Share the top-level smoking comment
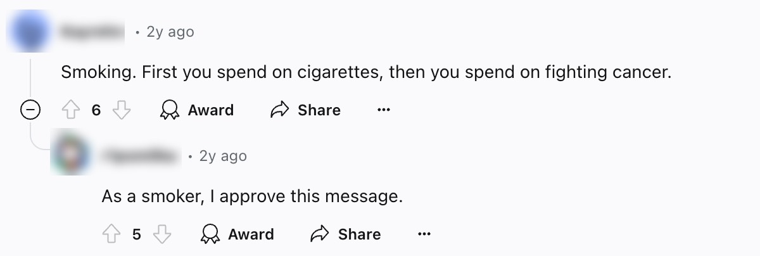Screen dimensions: 760x256 point(305,110)
